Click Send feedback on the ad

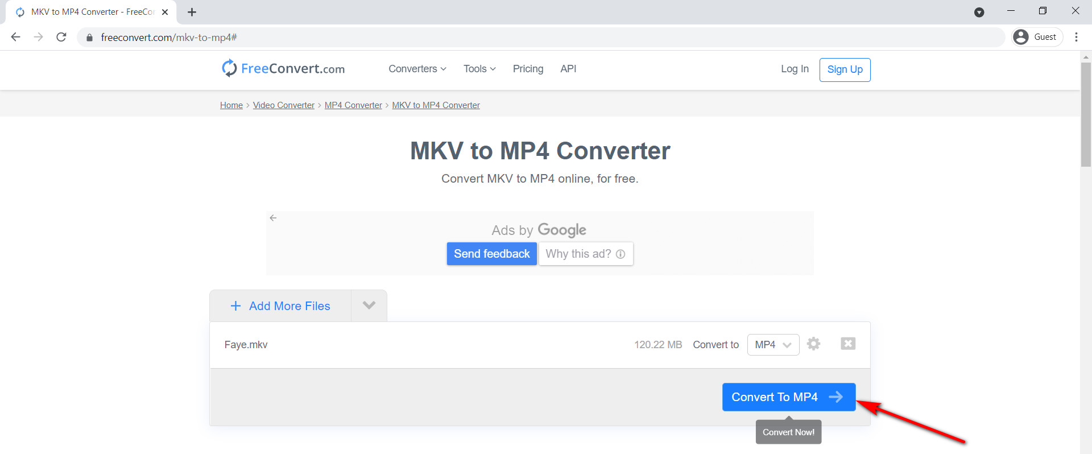(491, 254)
